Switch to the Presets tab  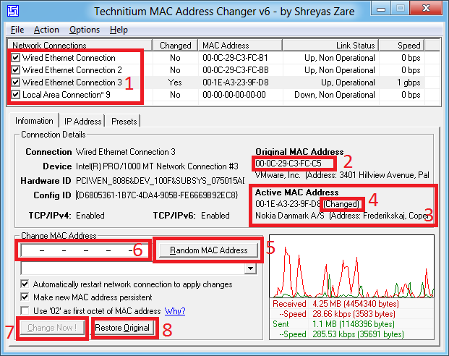[x=124, y=122]
